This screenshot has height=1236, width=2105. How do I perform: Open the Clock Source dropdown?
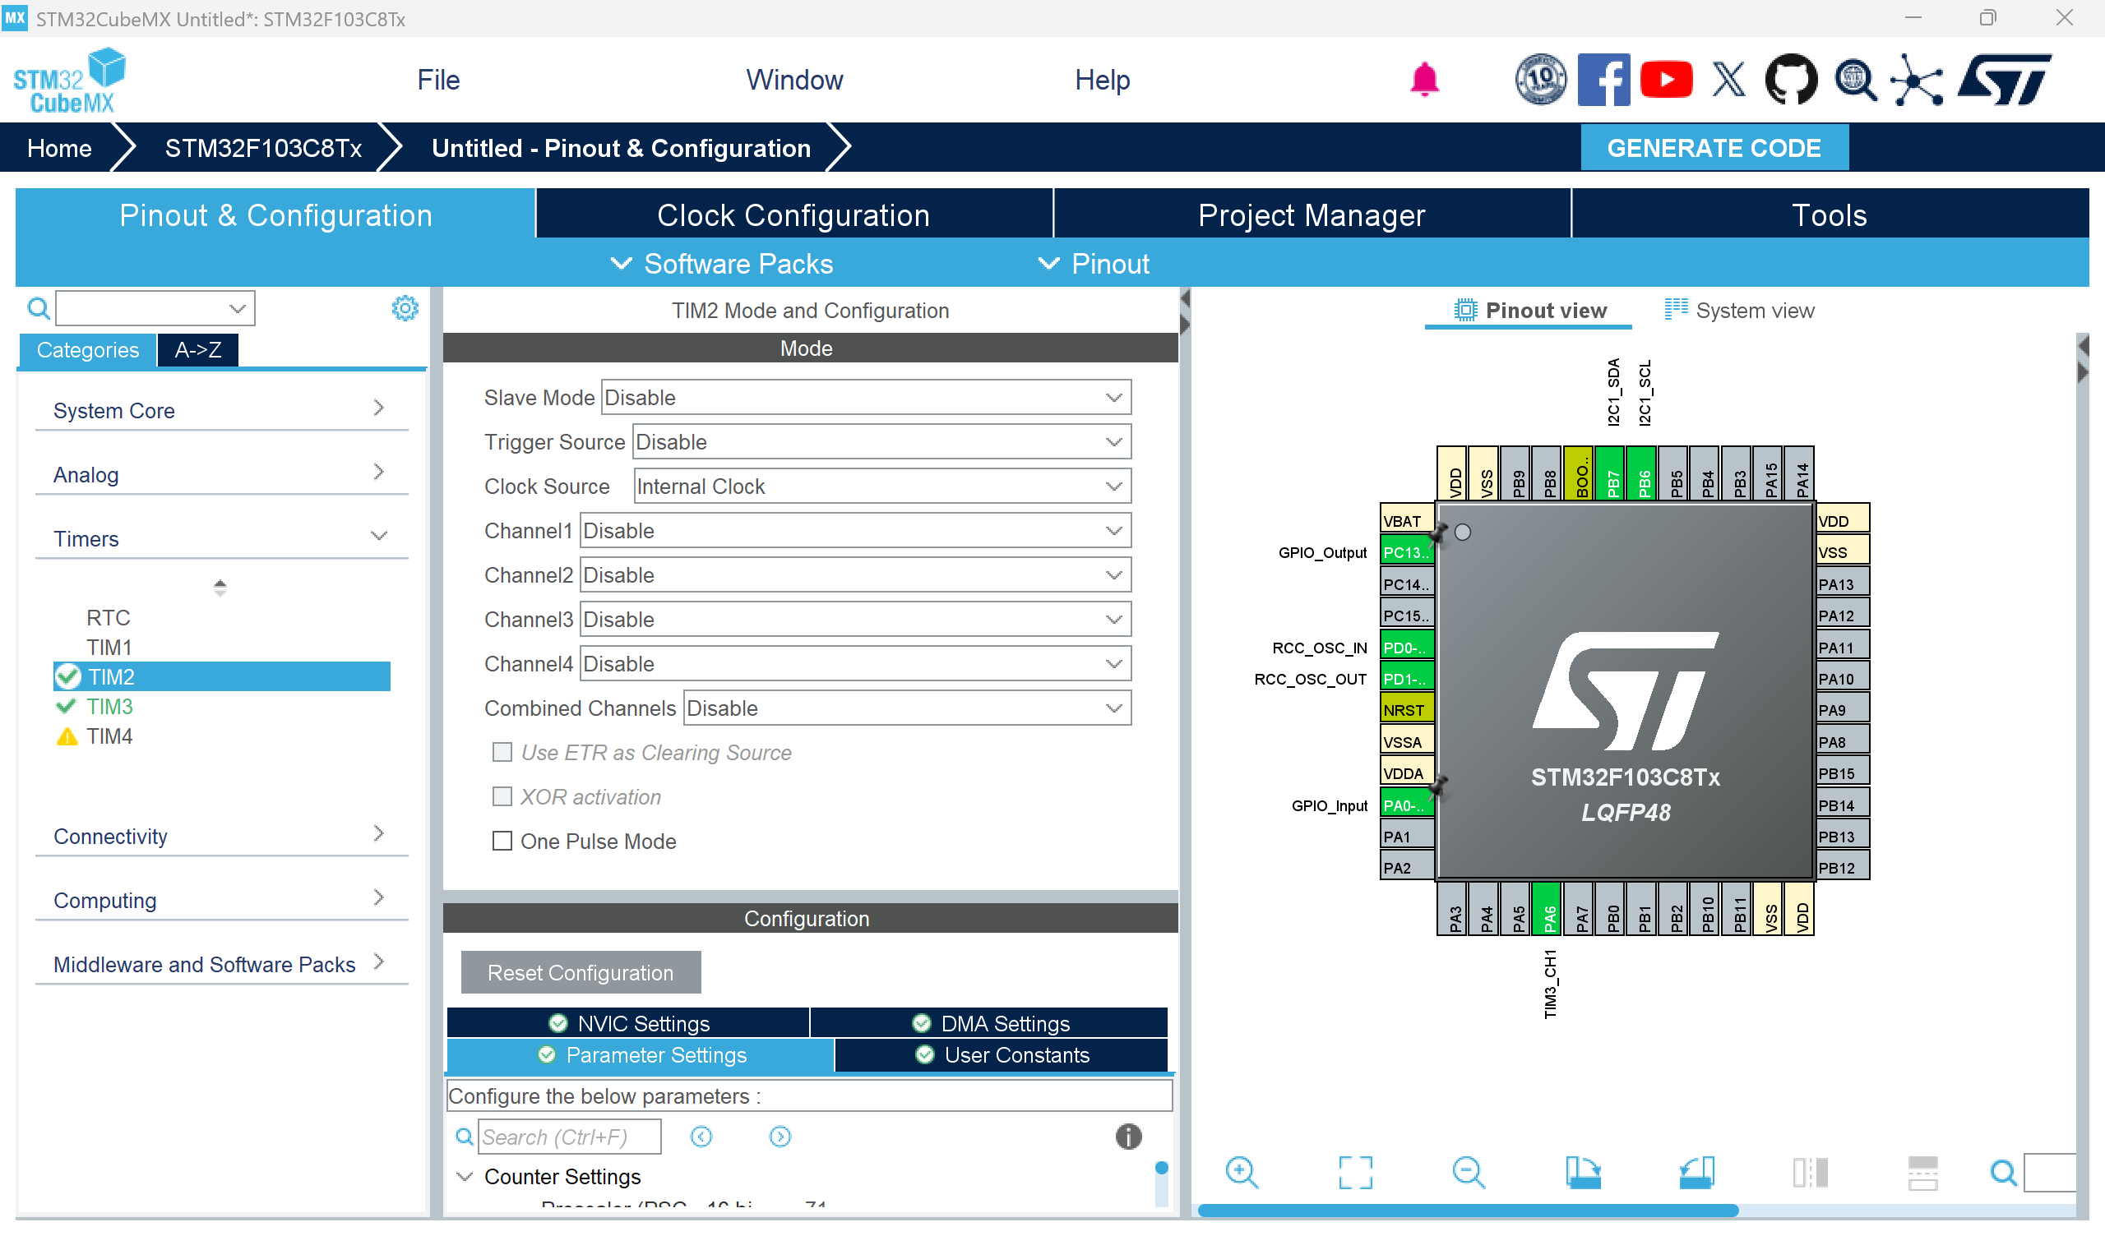882,486
